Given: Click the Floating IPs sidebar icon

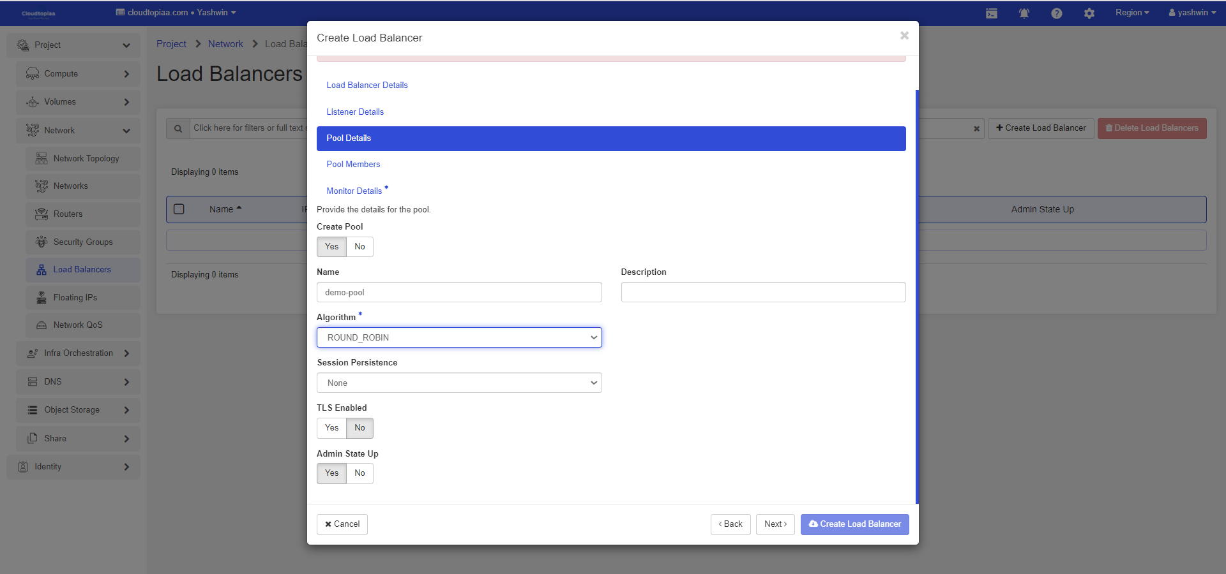Looking at the screenshot, I should tap(42, 298).
